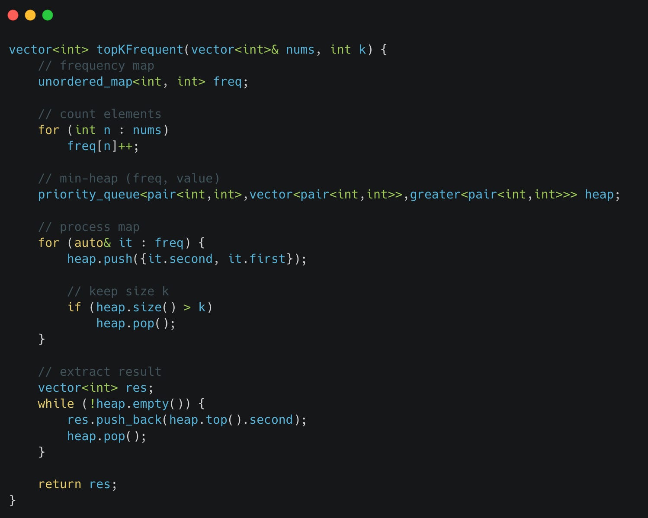Click the red close window dot

[x=13, y=15]
